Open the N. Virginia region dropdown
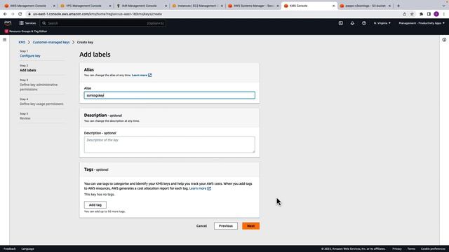449x252 pixels. tap(382, 23)
